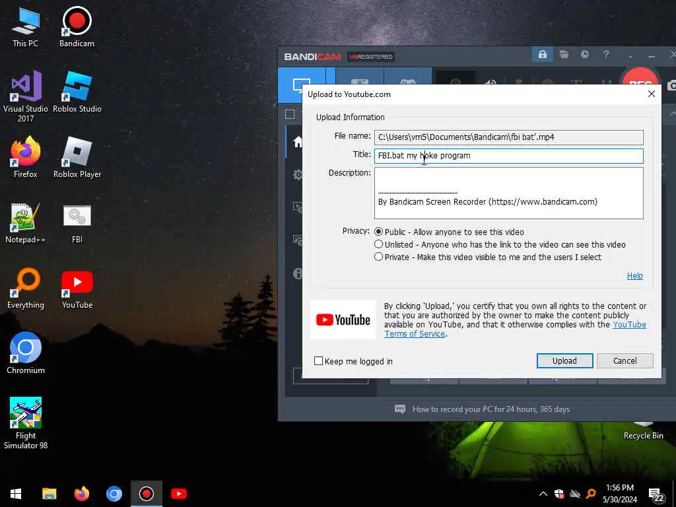
Task: Open the This PC desktop icon
Action: (x=26, y=26)
